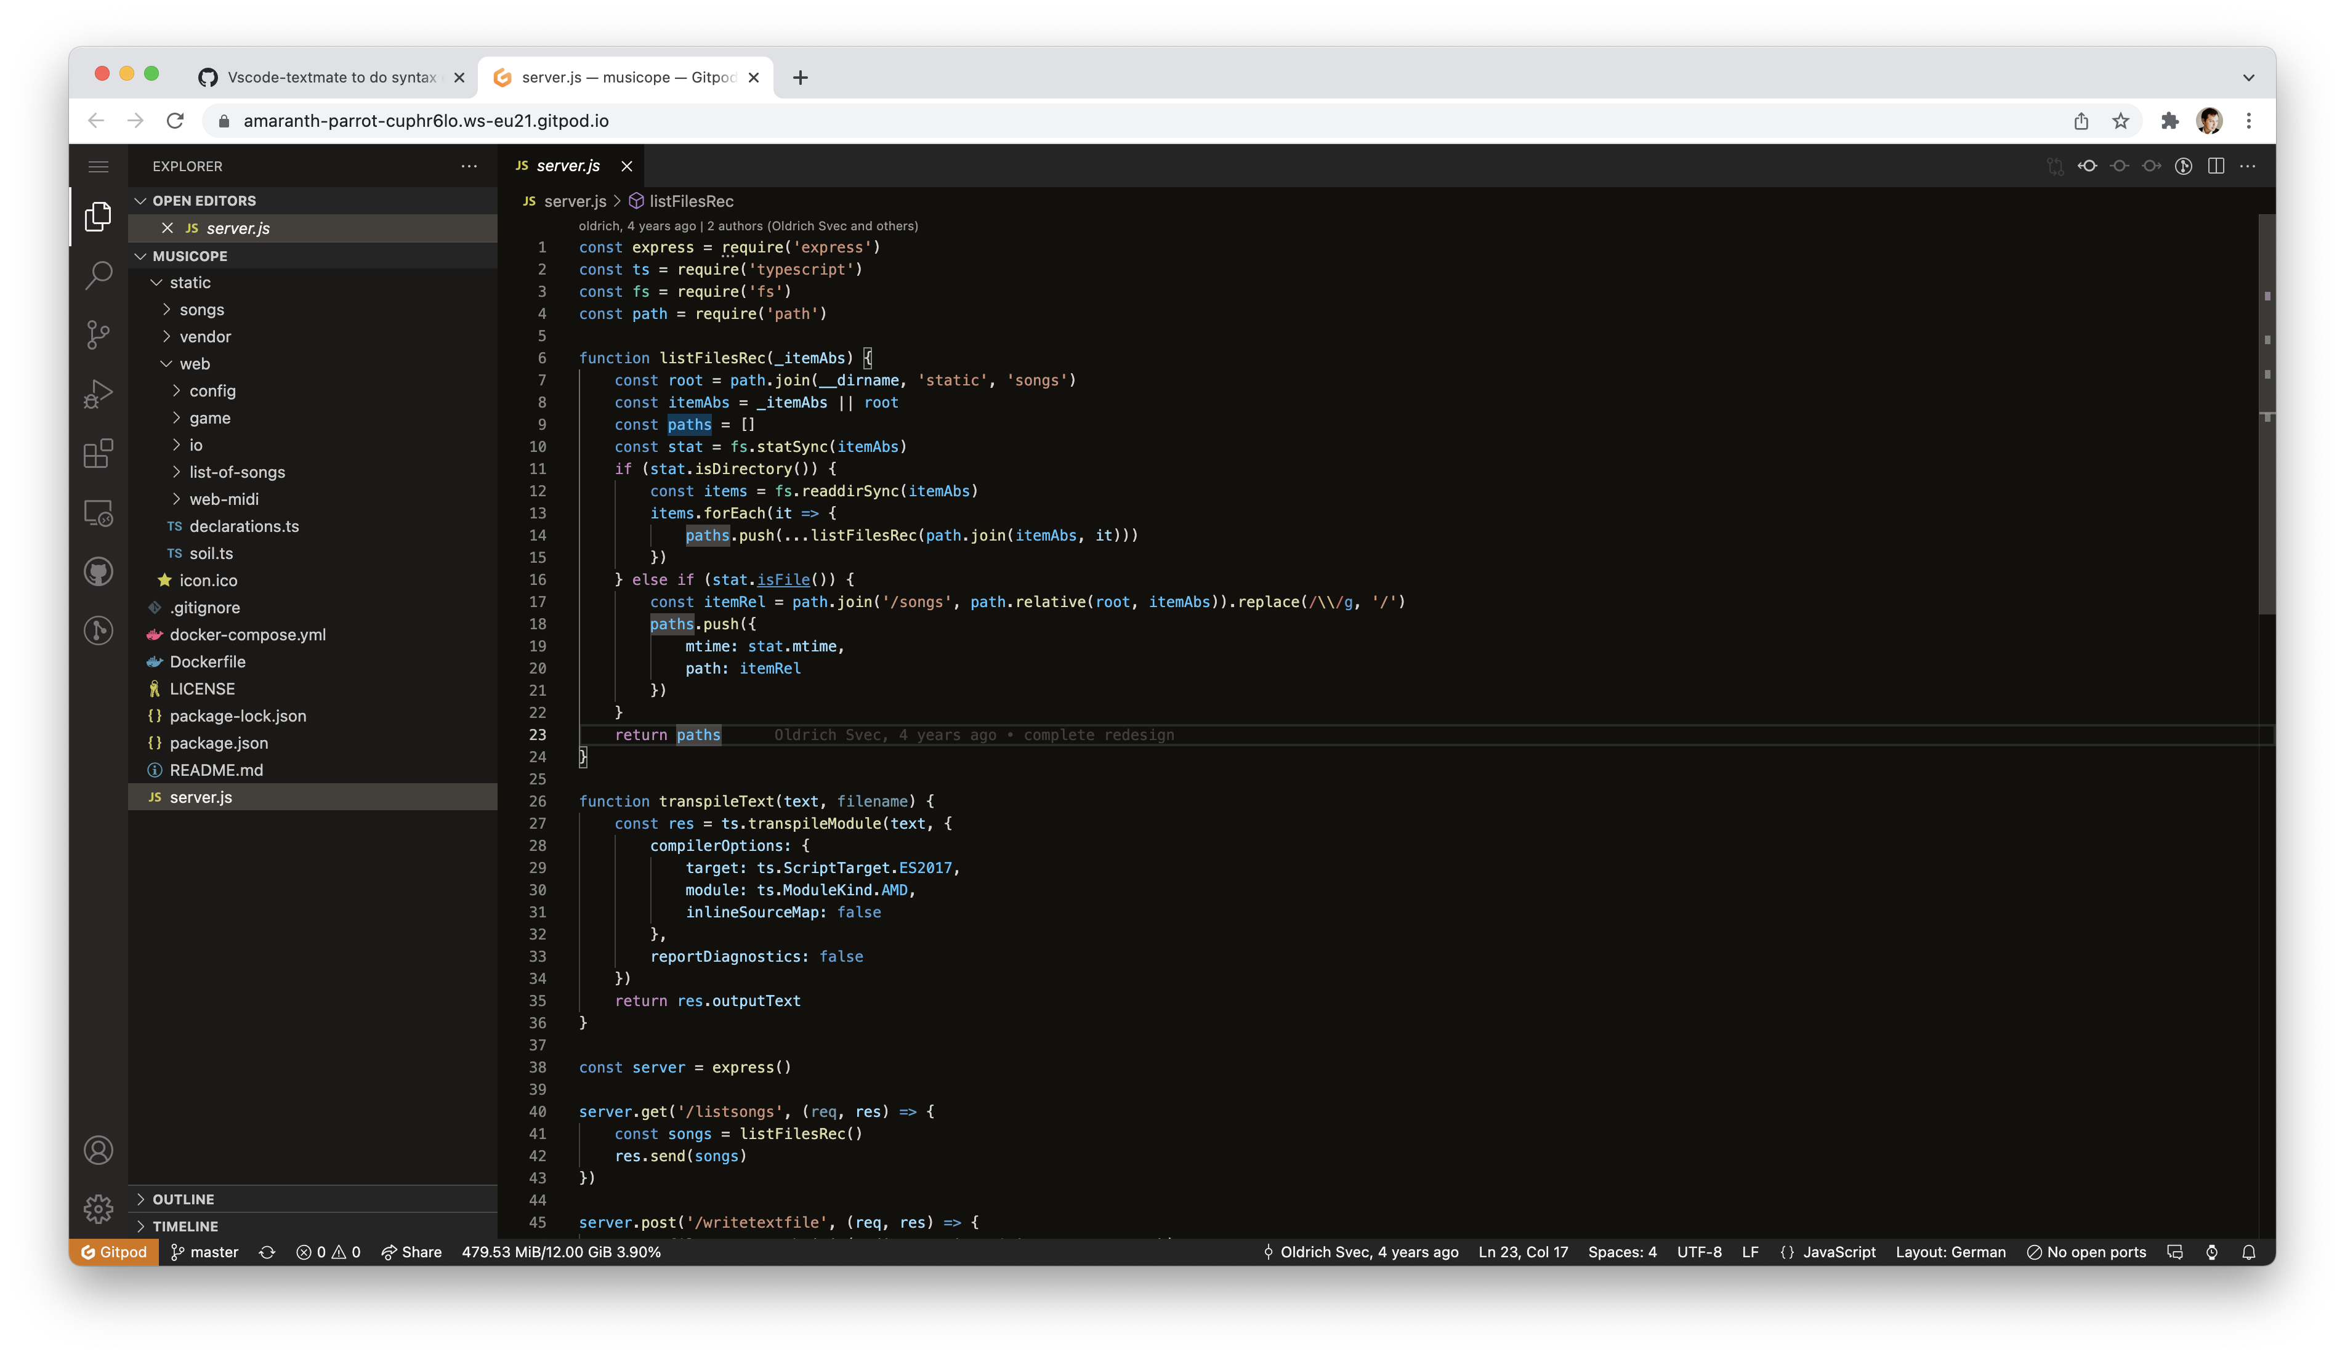Viewport: 2345px width, 1357px height.
Task: Click the Gitpod button in the status bar
Action: click(x=113, y=1252)
